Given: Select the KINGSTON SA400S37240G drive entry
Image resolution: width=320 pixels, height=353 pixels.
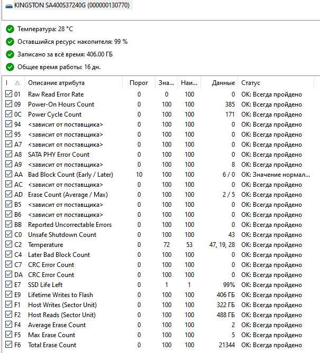Looking at the screenshot, I should pyautogui.click(x=72, y=5).
